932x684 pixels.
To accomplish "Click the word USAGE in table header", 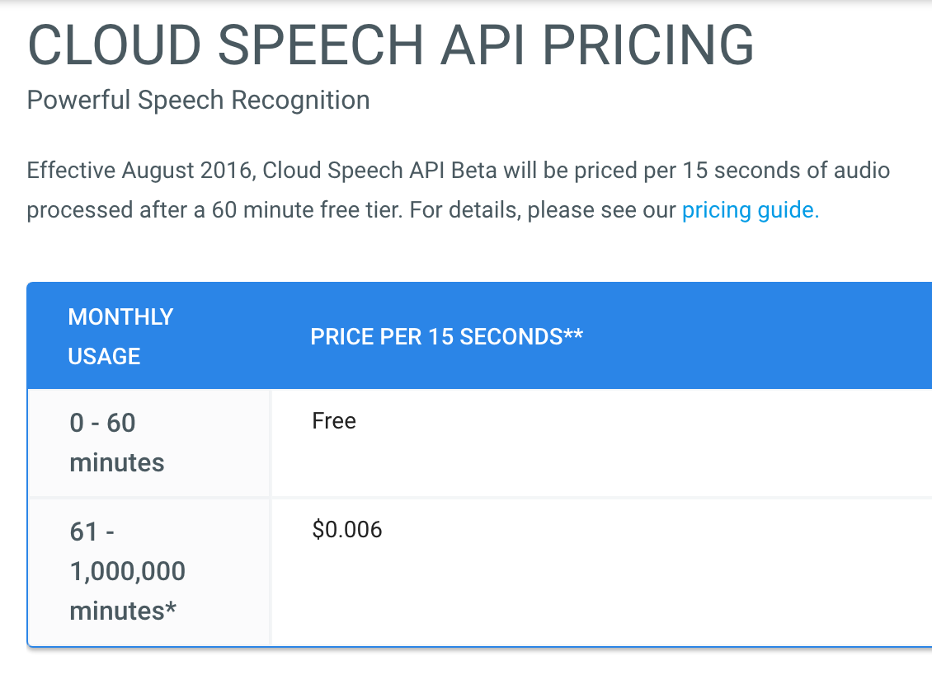I will [x=104, y=356].
